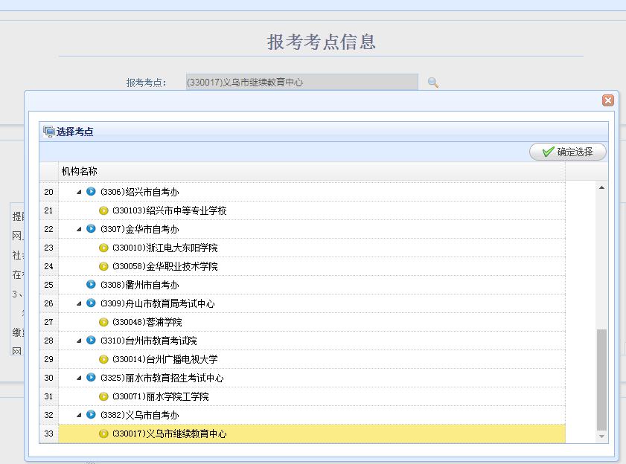626x464 pixels.
Task: Click the yellow icon for 丽水学院工学院
Action: (103, 396)
